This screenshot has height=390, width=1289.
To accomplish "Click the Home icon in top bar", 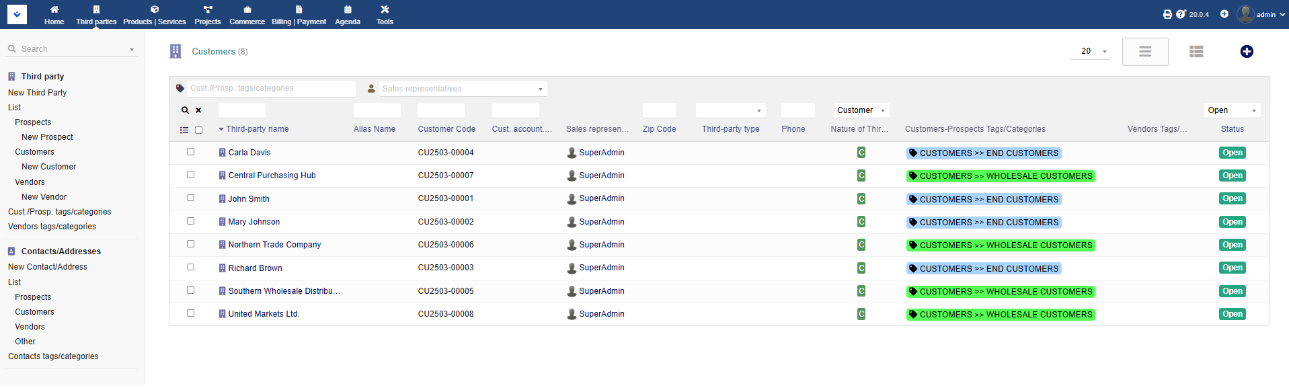I will [x=54, y=10].
